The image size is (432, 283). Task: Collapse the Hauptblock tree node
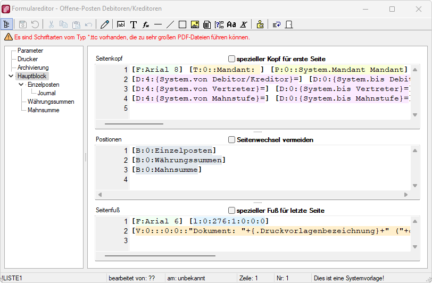click(11, 76)
